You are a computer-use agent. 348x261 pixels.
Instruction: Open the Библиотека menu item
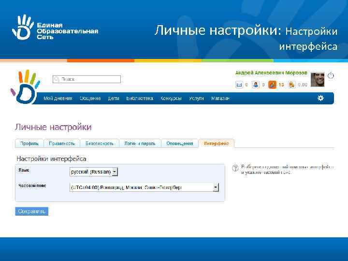click(140, 98)
